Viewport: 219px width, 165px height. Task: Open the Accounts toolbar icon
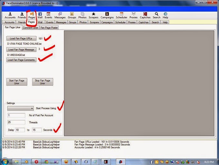(10, 15)
